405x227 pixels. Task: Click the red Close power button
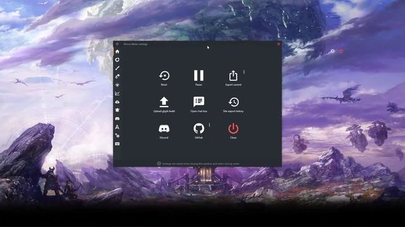[234, 131]
